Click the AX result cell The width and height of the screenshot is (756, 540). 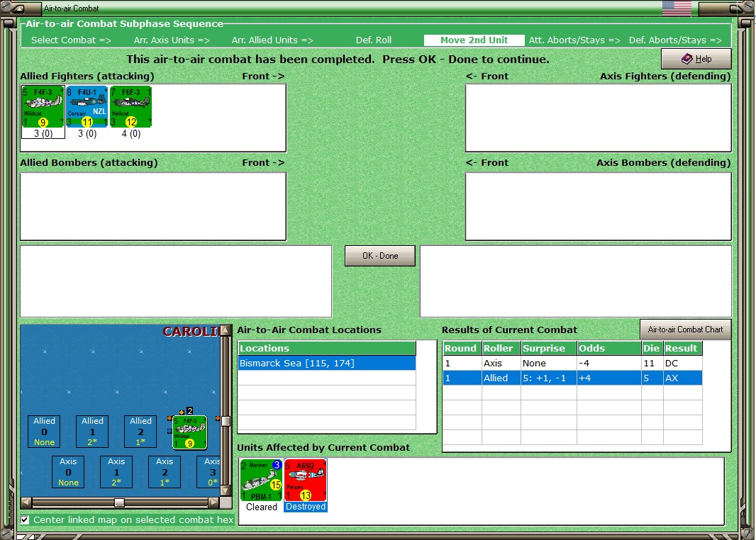(682, 378)
